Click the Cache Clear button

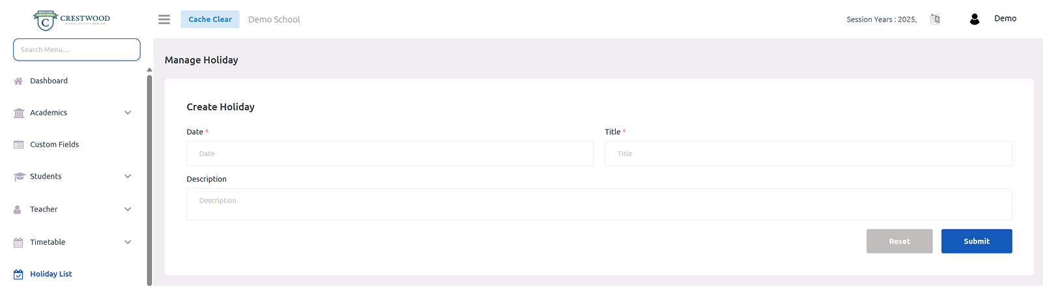click(210, 20)
